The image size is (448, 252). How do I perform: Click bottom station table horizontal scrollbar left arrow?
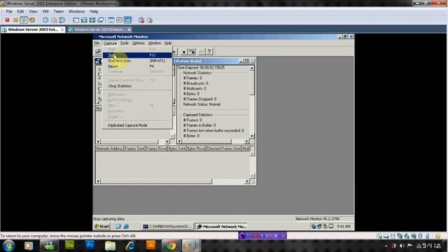coord(98,181)
